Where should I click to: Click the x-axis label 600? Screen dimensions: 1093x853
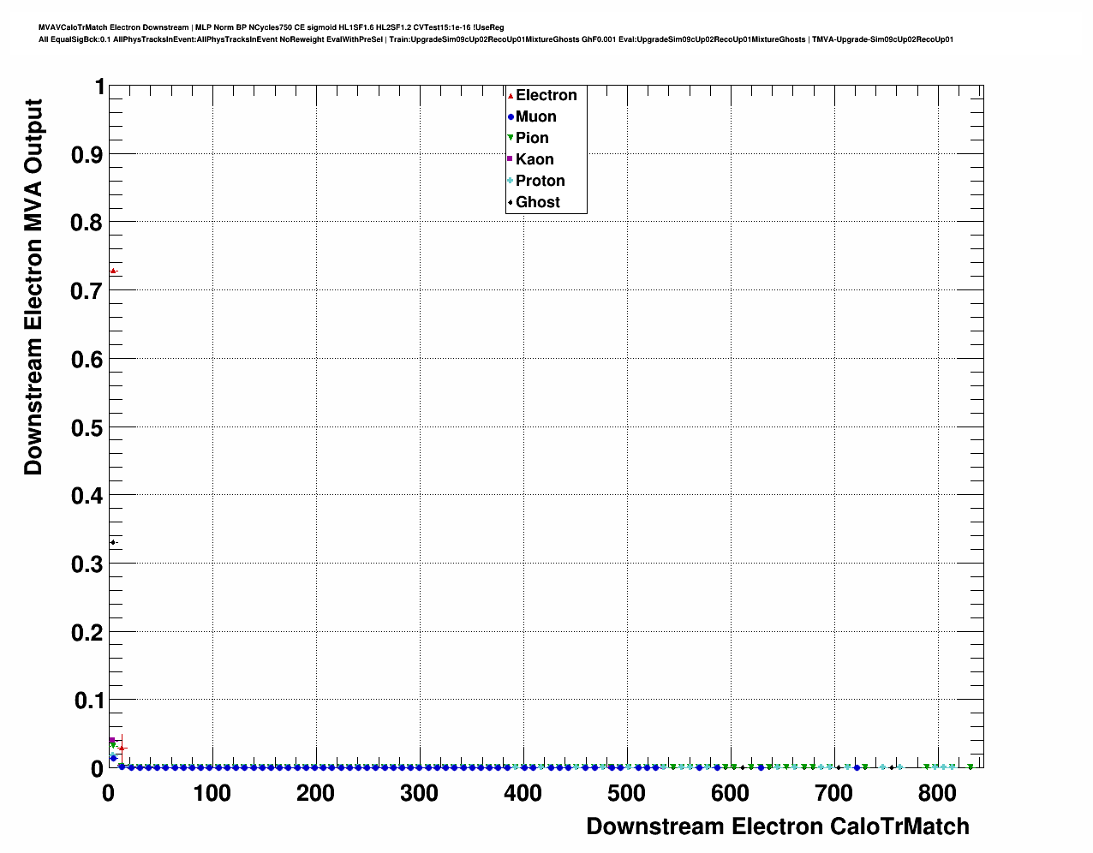(x=730, y=793)
